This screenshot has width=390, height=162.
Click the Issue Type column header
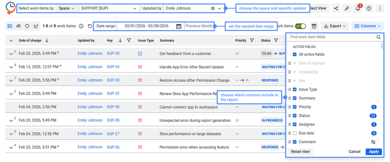click(x=146, y=40)
